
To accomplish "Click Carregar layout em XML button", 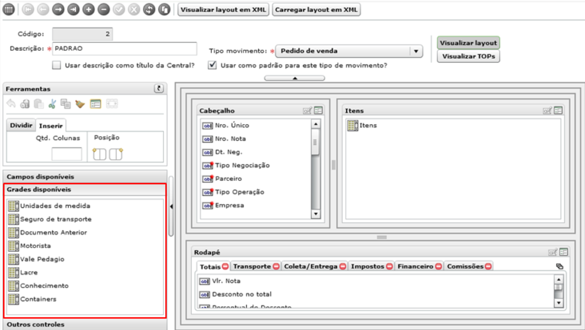I will click(x=317, y=10).
